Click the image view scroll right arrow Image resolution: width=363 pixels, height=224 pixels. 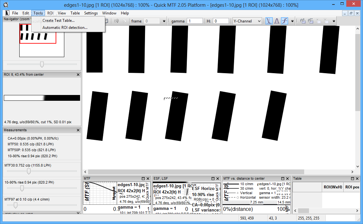[x=352, y=172]
